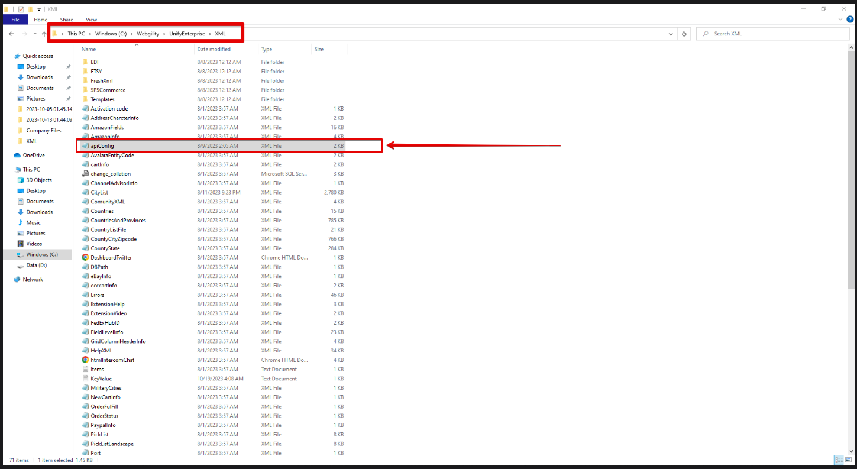Select the apiConfig file icon
Image resolution: width=857 pixels, height=469 pixels.
85,145
